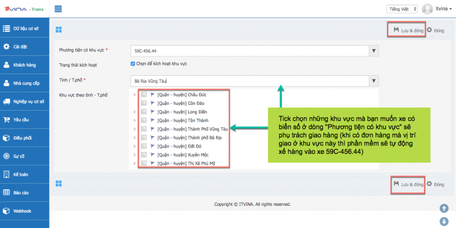Tick the Châu Đức district checkbox
Image resolution: width=456 pixels, height=228 pixels.
click(x=144, y=95)
